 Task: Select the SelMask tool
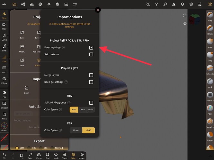coord(210,97)
